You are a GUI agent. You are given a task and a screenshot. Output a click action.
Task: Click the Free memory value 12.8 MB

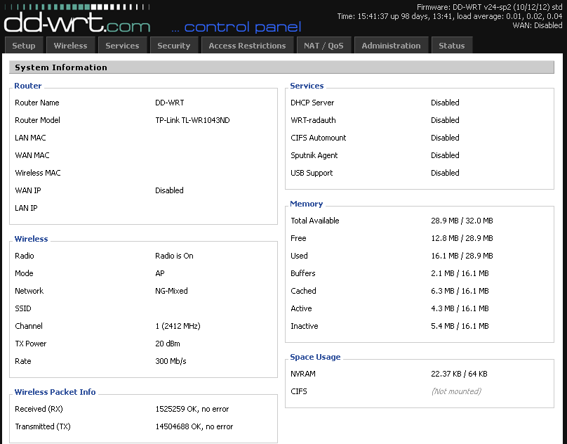[x=462, y=238]
